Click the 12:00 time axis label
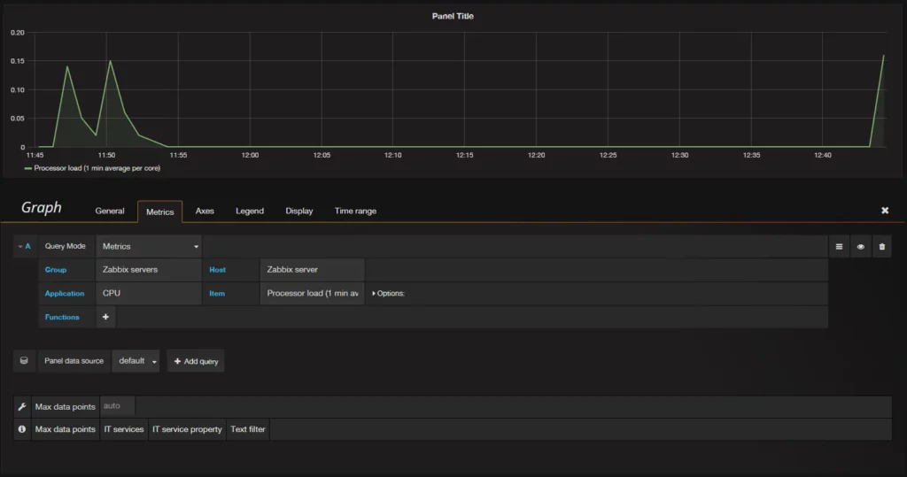907x477 pixels. (250, 155)
